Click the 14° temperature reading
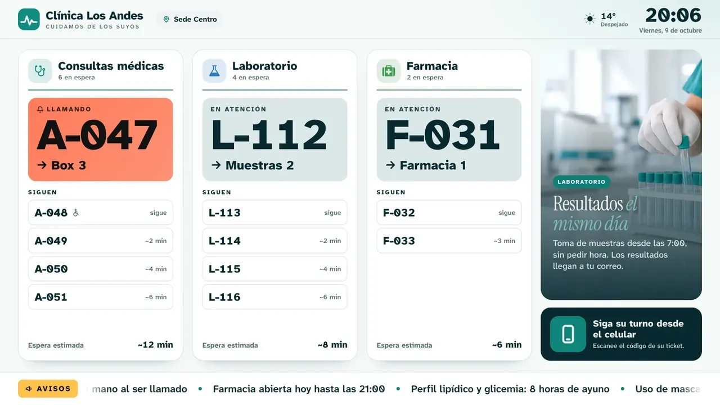The width and height of the screenshot is (720, 405). pos(608,16)
